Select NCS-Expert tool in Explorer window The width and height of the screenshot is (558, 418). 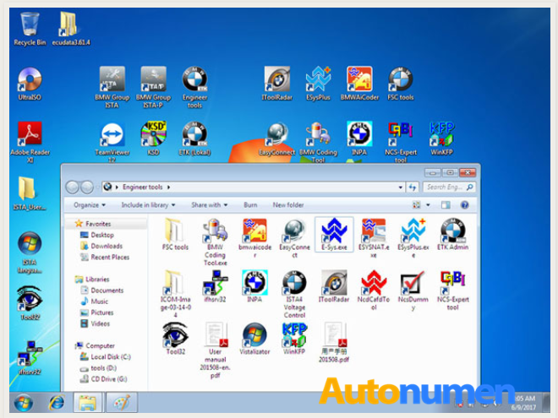[452, 290]
